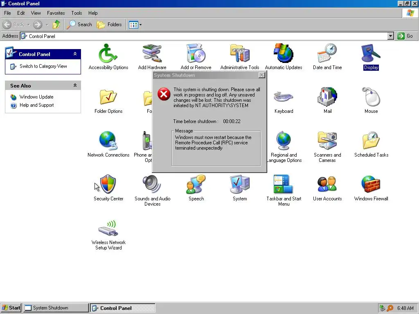The width and height of the screenshot is (419, 314).
Task: Open Help and Support link
Action: click(36, 105)
